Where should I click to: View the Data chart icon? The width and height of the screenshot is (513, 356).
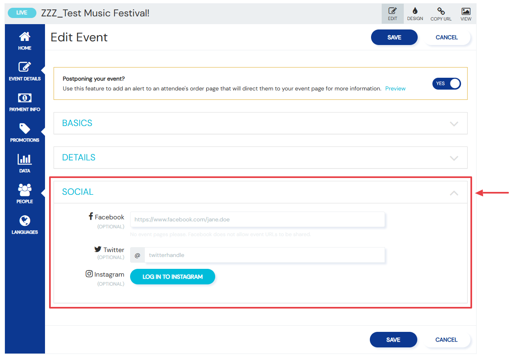[25, 159]
